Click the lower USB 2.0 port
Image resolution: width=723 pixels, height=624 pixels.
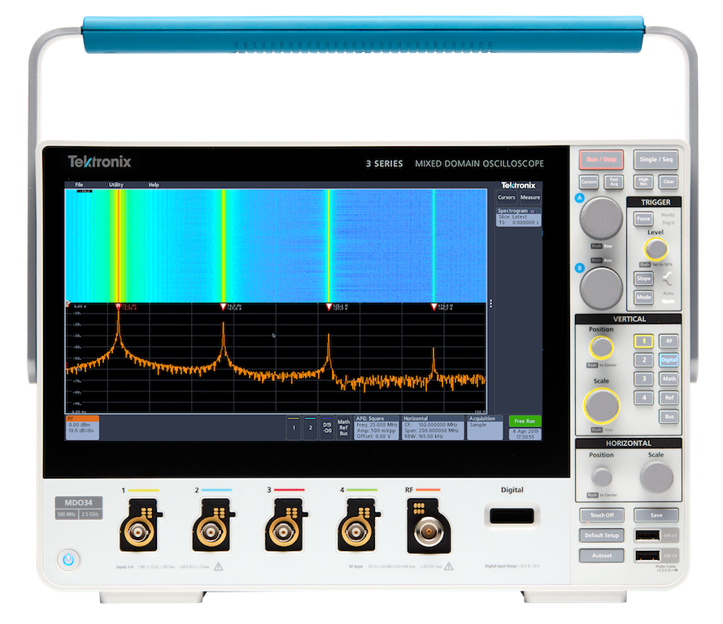647,556
